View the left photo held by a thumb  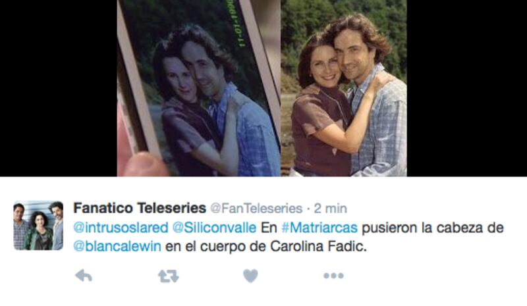click(199, 88)
